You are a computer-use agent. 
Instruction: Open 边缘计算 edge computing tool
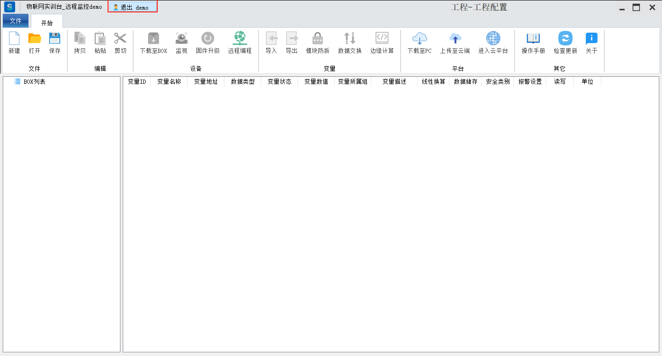[382, 39]
